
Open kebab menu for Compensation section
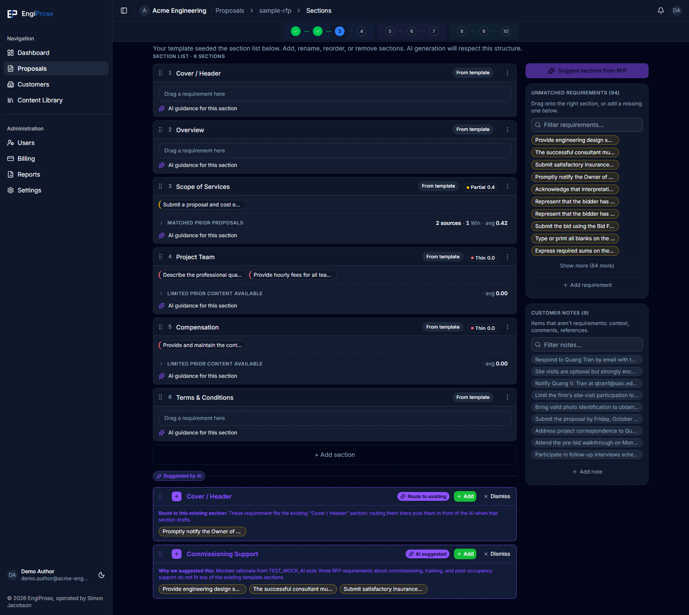click(508, 327)
